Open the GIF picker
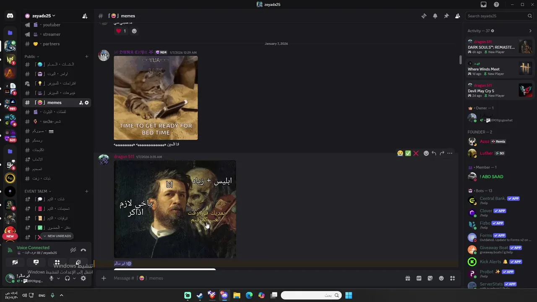Viewport: 537px width, 302px height. (x=419, y=278)
